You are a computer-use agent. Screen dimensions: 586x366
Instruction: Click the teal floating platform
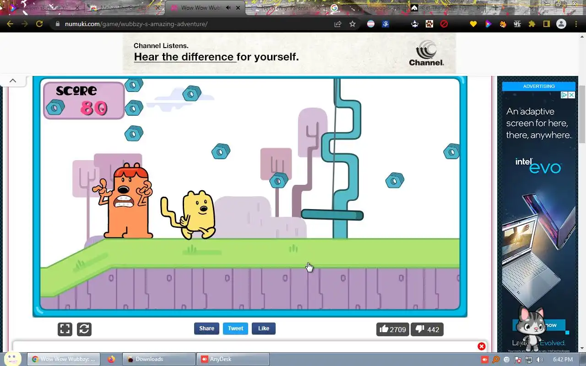[332, 215]
